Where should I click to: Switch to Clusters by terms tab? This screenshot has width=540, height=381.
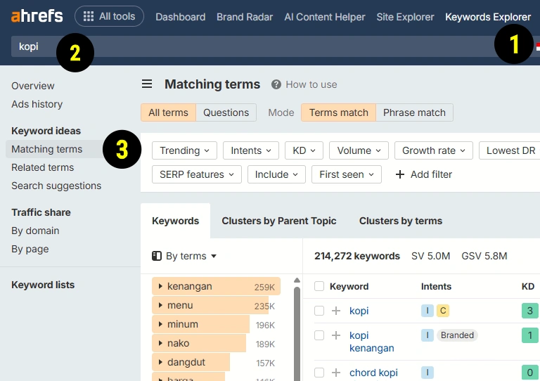pyautogui.click(x=401, y=221)
